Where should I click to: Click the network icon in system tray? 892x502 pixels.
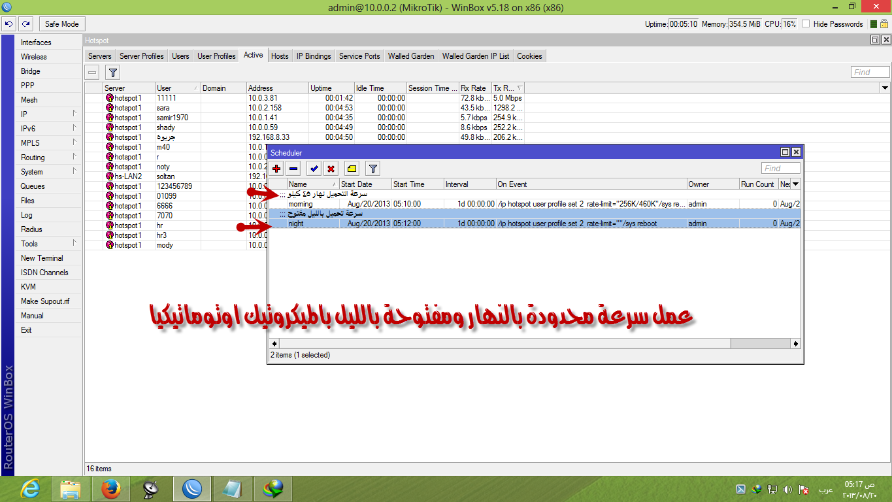772,489
